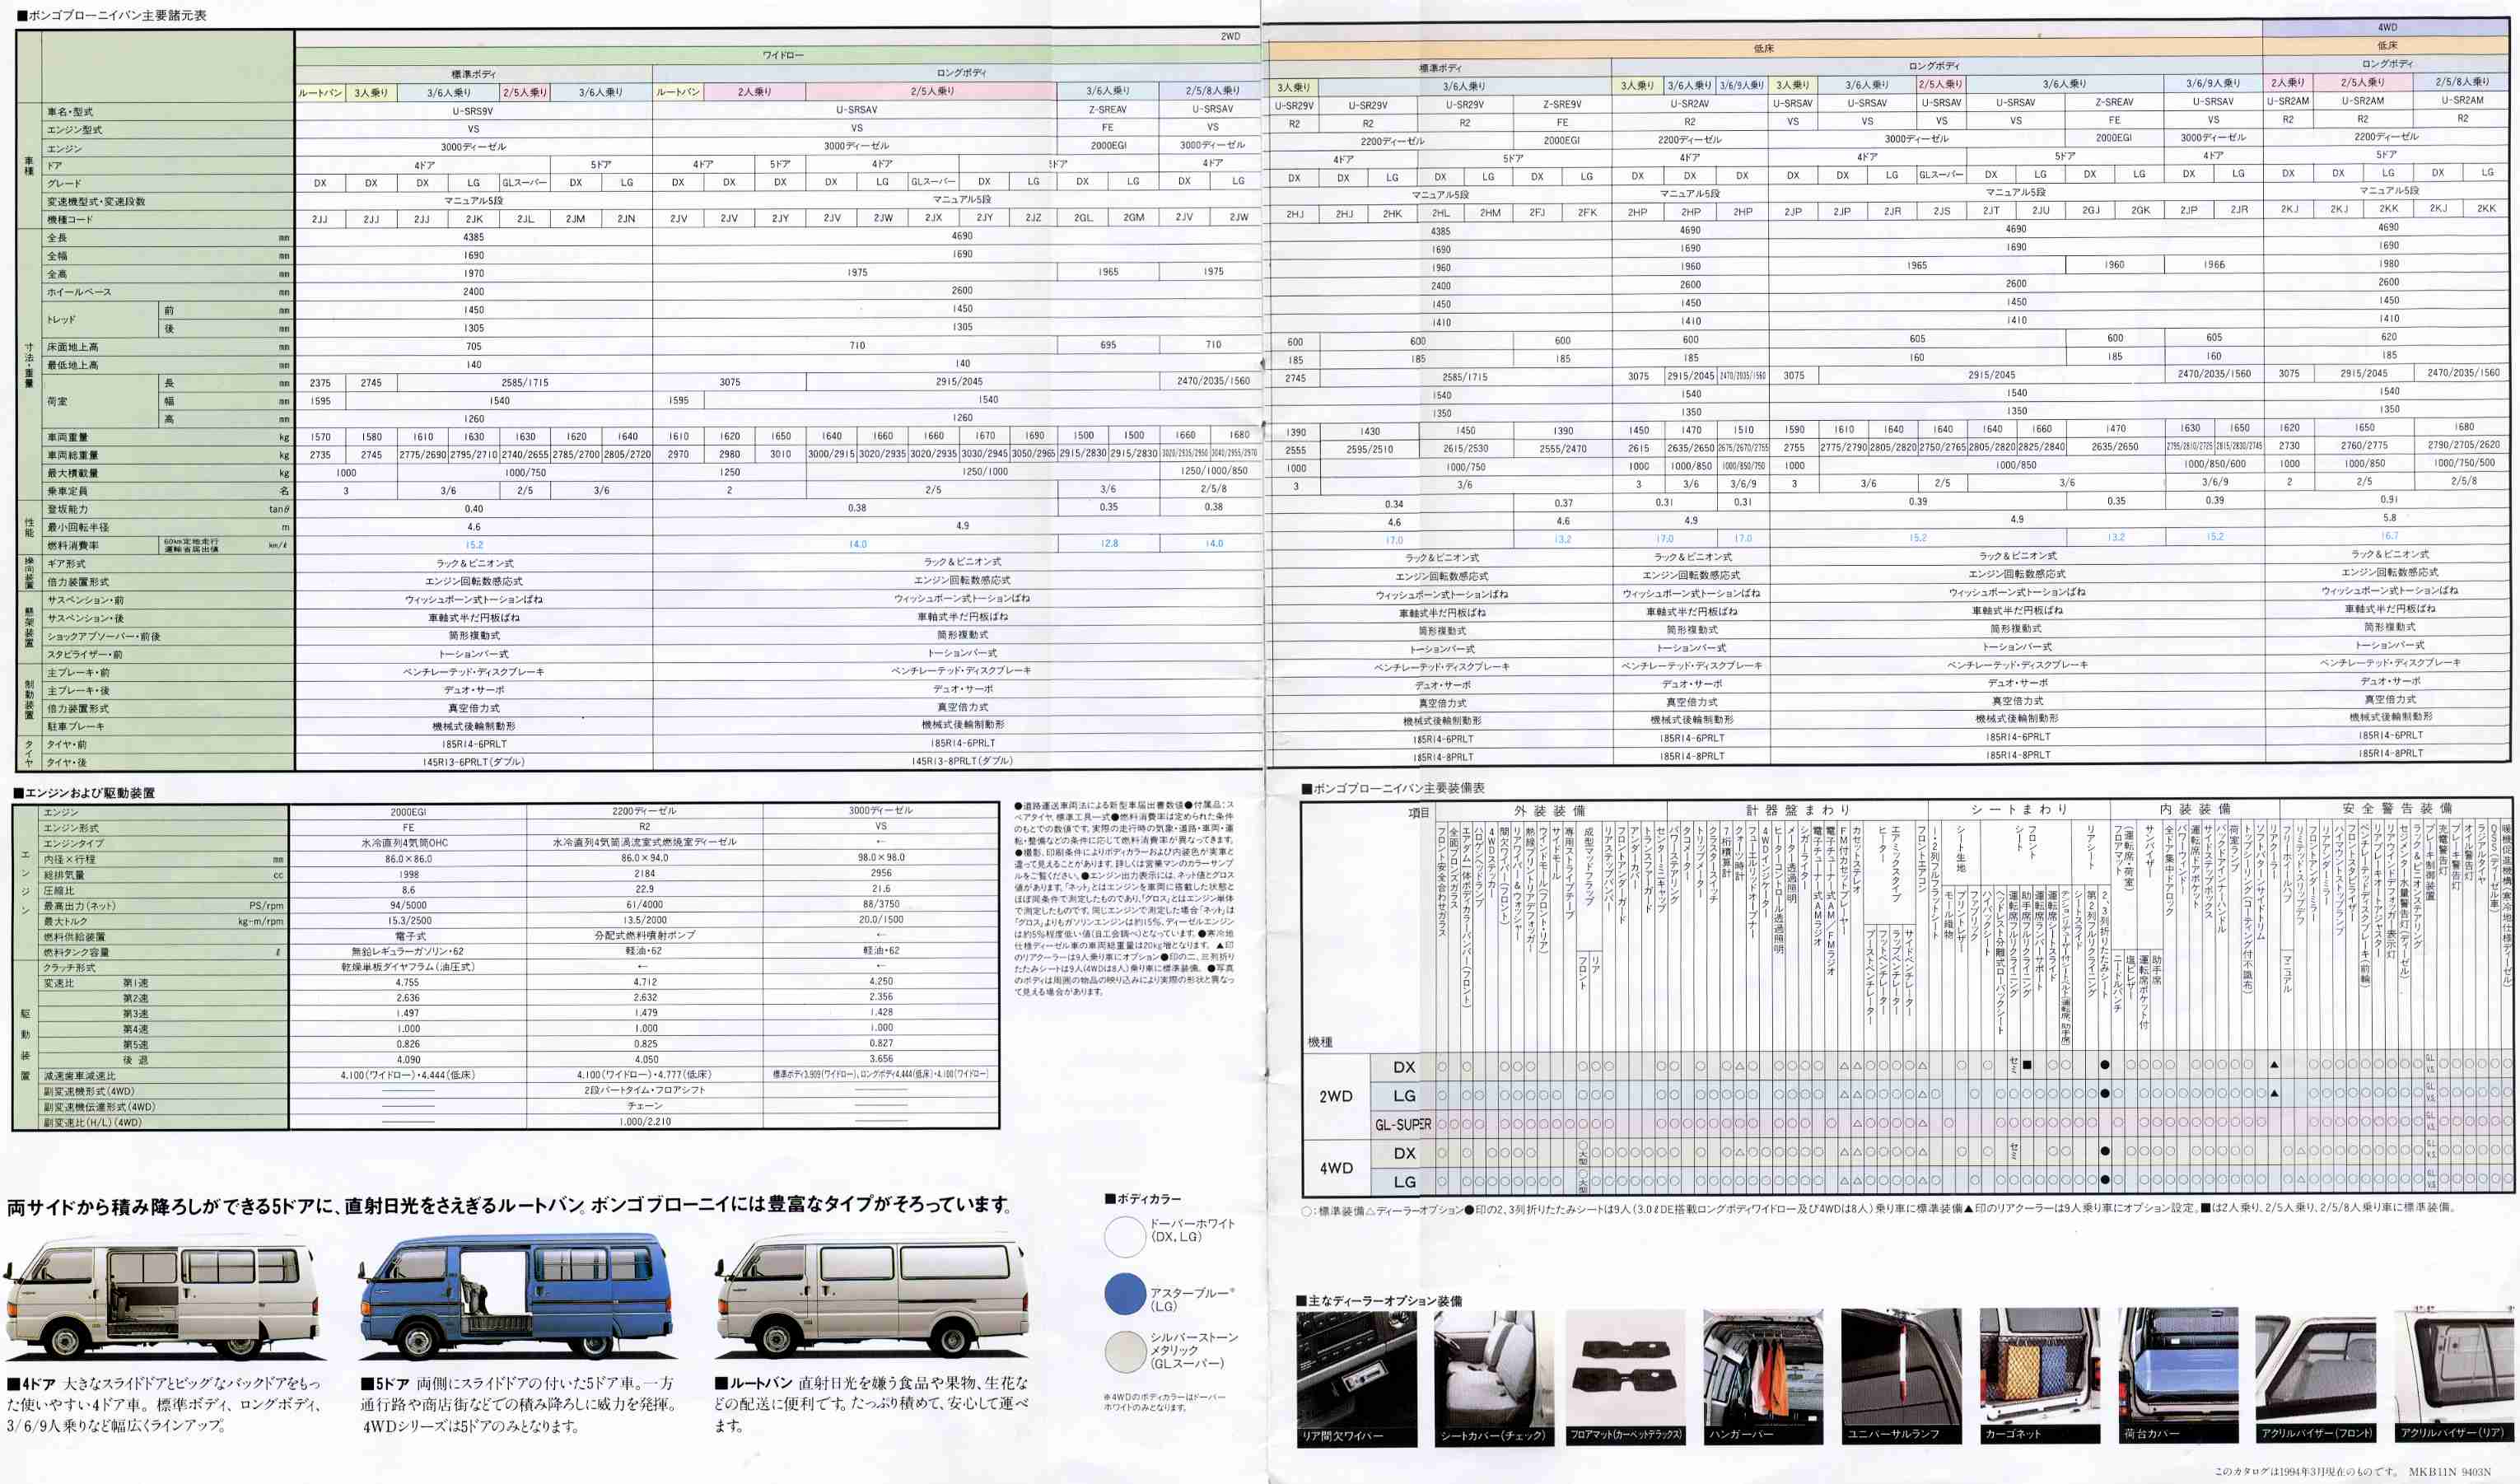The height and width of the screenshot is (1484, 2520).
Task: Select the 15.3/2500 max torque value
Action: pos(409,920)
